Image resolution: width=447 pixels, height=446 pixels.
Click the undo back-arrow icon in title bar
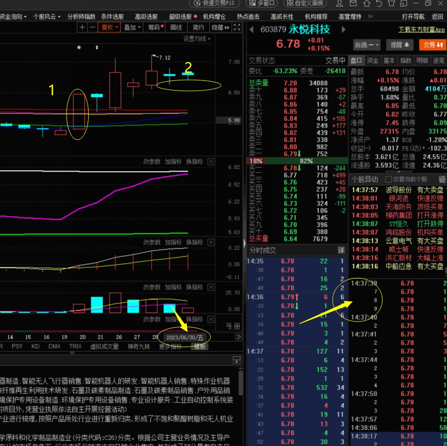[379, 3]
